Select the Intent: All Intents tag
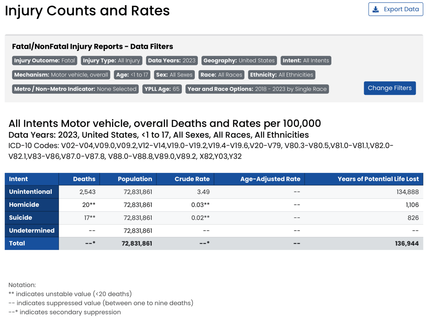This screenshot has width=428, height=319. coord(305,61)
